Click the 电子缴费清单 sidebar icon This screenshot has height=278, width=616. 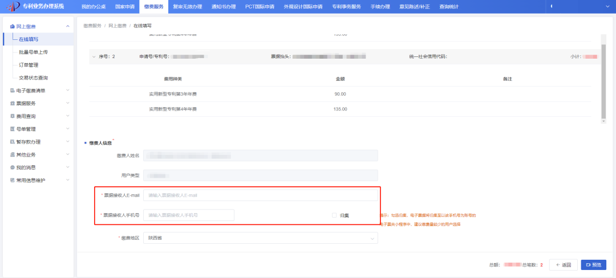pyautogui.click(x=13, y=91)
